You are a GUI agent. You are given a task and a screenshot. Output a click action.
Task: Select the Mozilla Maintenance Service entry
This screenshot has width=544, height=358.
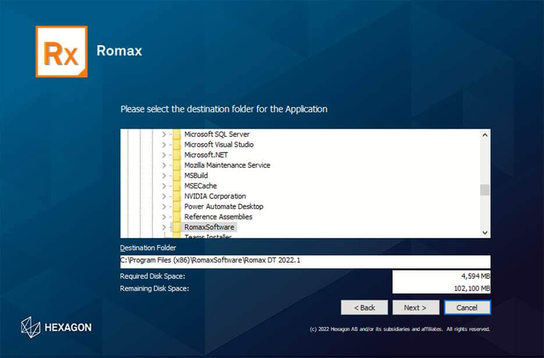click(x=227, y=165)
